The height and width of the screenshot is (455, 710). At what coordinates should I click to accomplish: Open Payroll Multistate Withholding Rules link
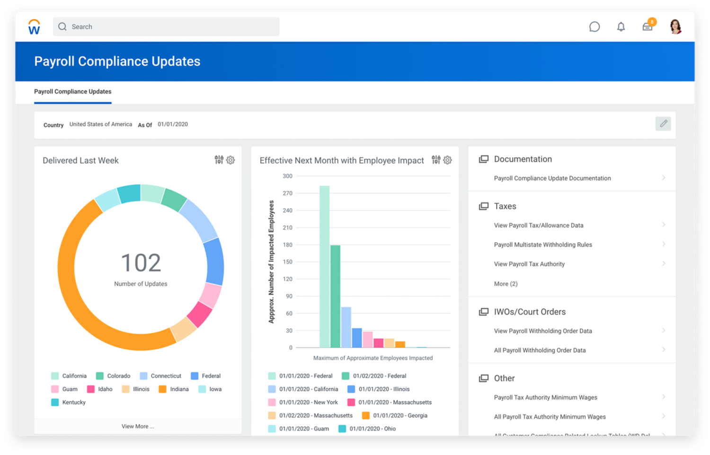[543, 245]
